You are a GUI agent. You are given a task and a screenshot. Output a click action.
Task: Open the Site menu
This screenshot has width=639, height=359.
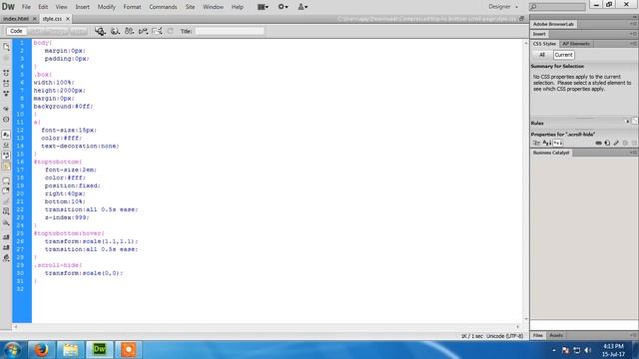(x=190, y=7)
